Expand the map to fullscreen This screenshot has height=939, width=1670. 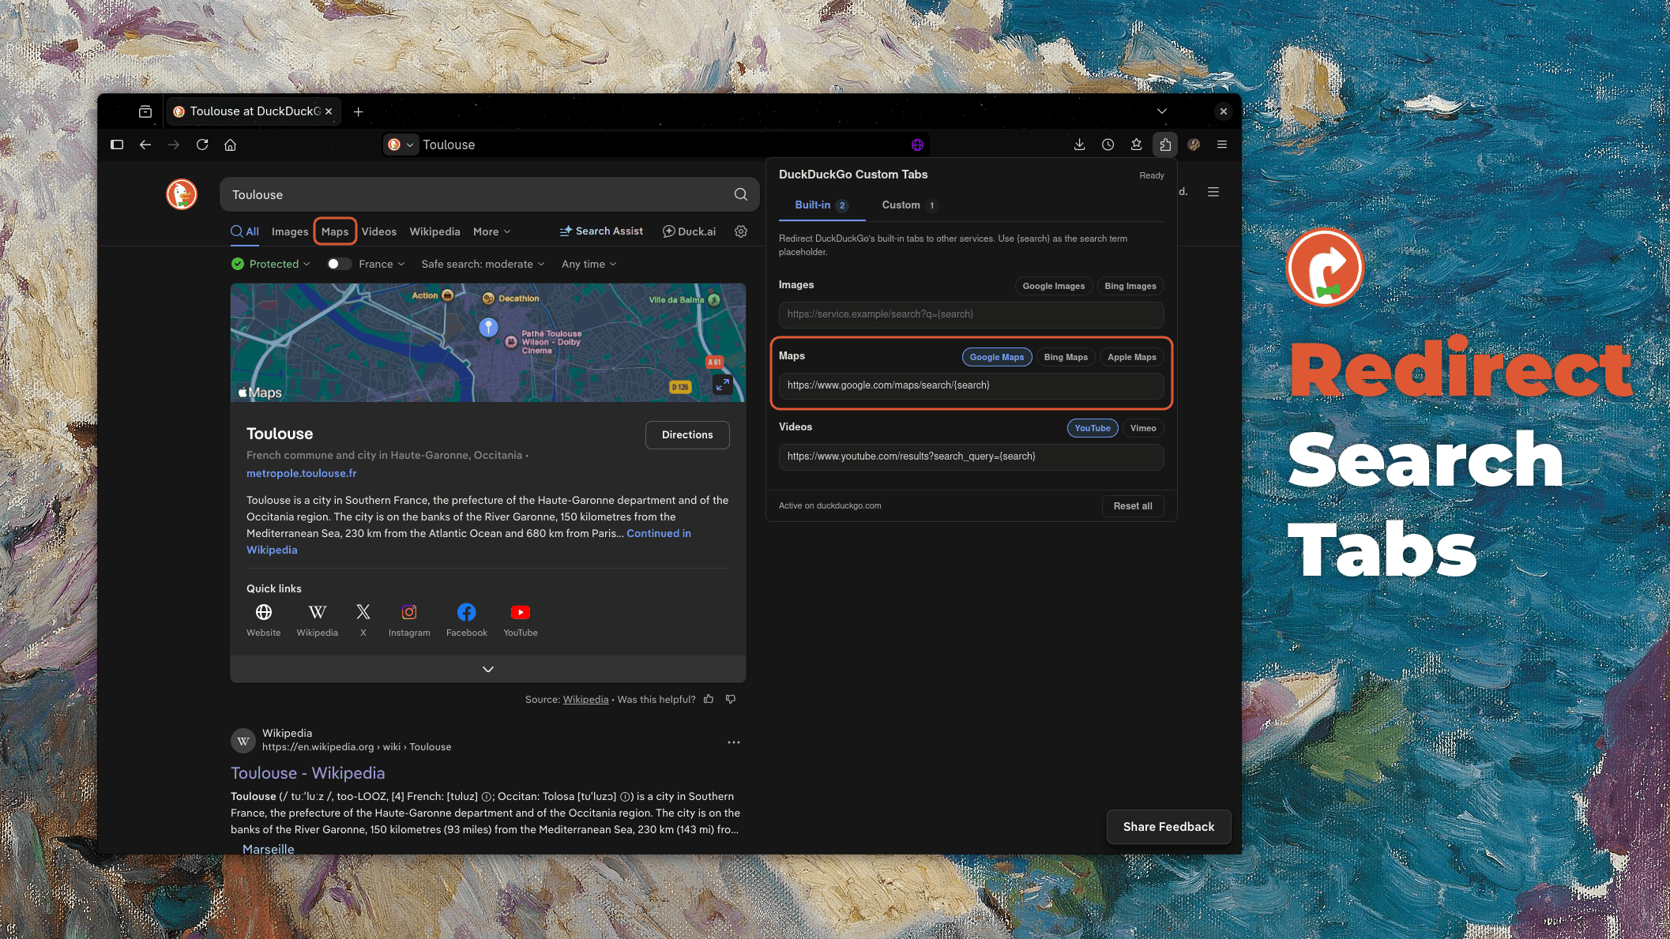(x=722, y=385)
